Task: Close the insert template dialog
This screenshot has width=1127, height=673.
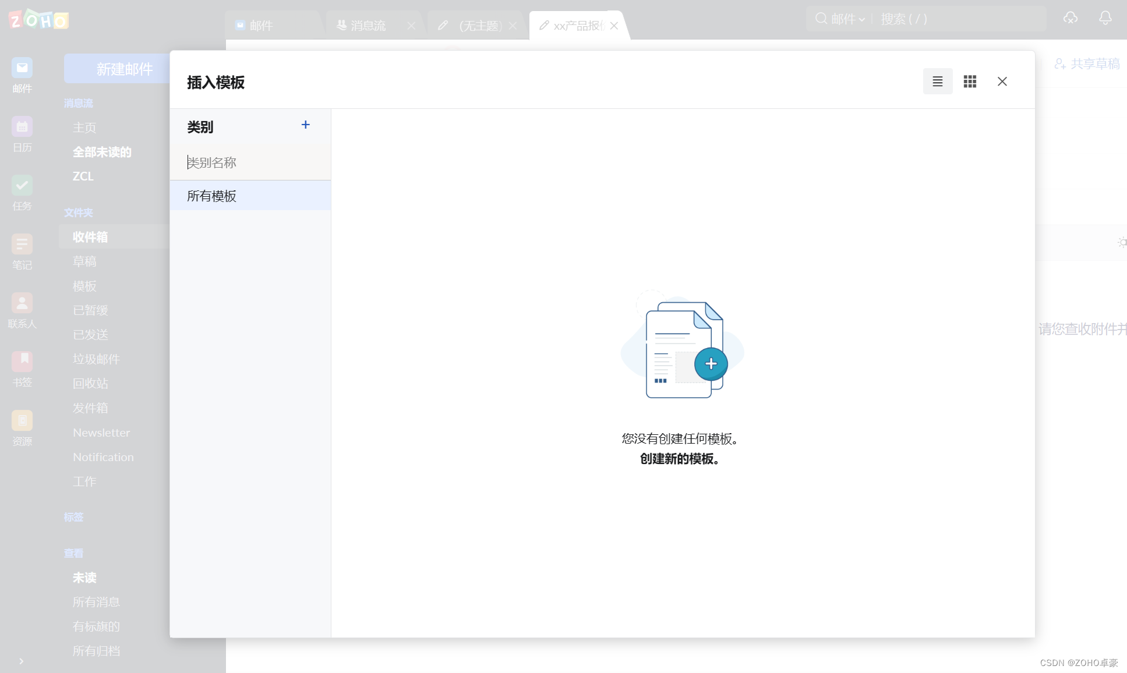Action: pos(1002,82)
